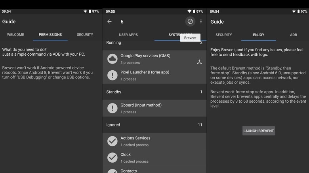Tap the 09:55 clock in status bar
Screen dimensions: 309x173
[111, 11]
